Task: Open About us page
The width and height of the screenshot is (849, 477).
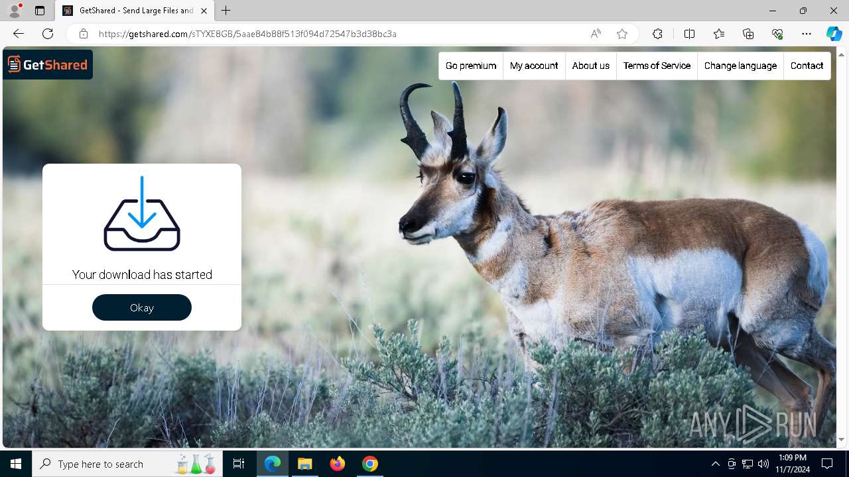Action: tap(590, 66)
